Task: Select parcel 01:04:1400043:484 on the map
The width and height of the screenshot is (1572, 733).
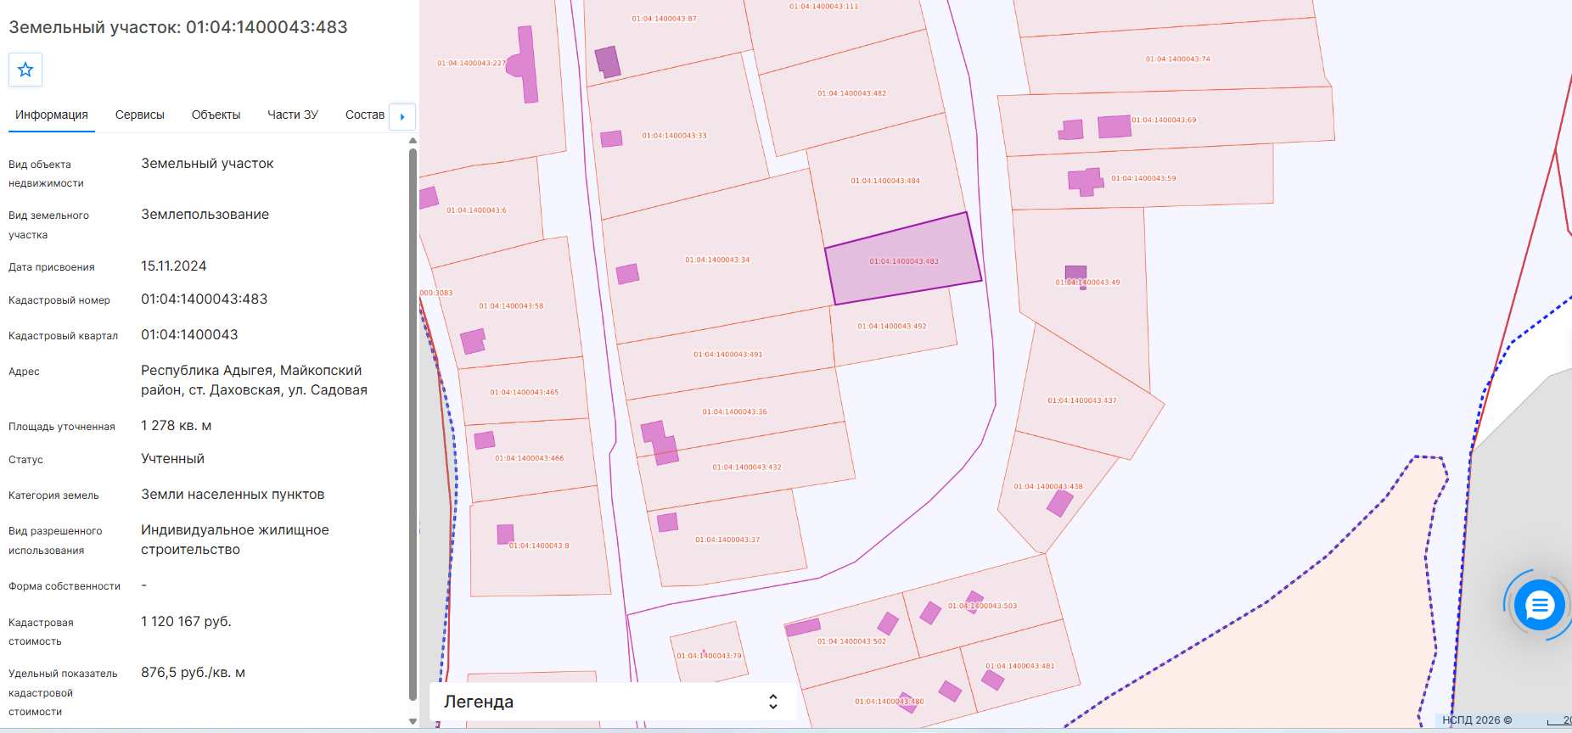Action: (885, 181)
